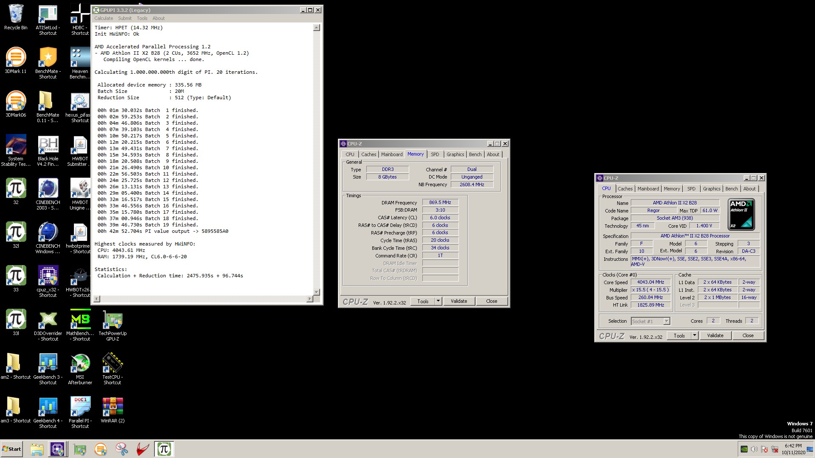Screen dimensions: 815x458
Task: Open Calculate menu in GPUPI
Action: pyautogui.click(x=104, y=18)
